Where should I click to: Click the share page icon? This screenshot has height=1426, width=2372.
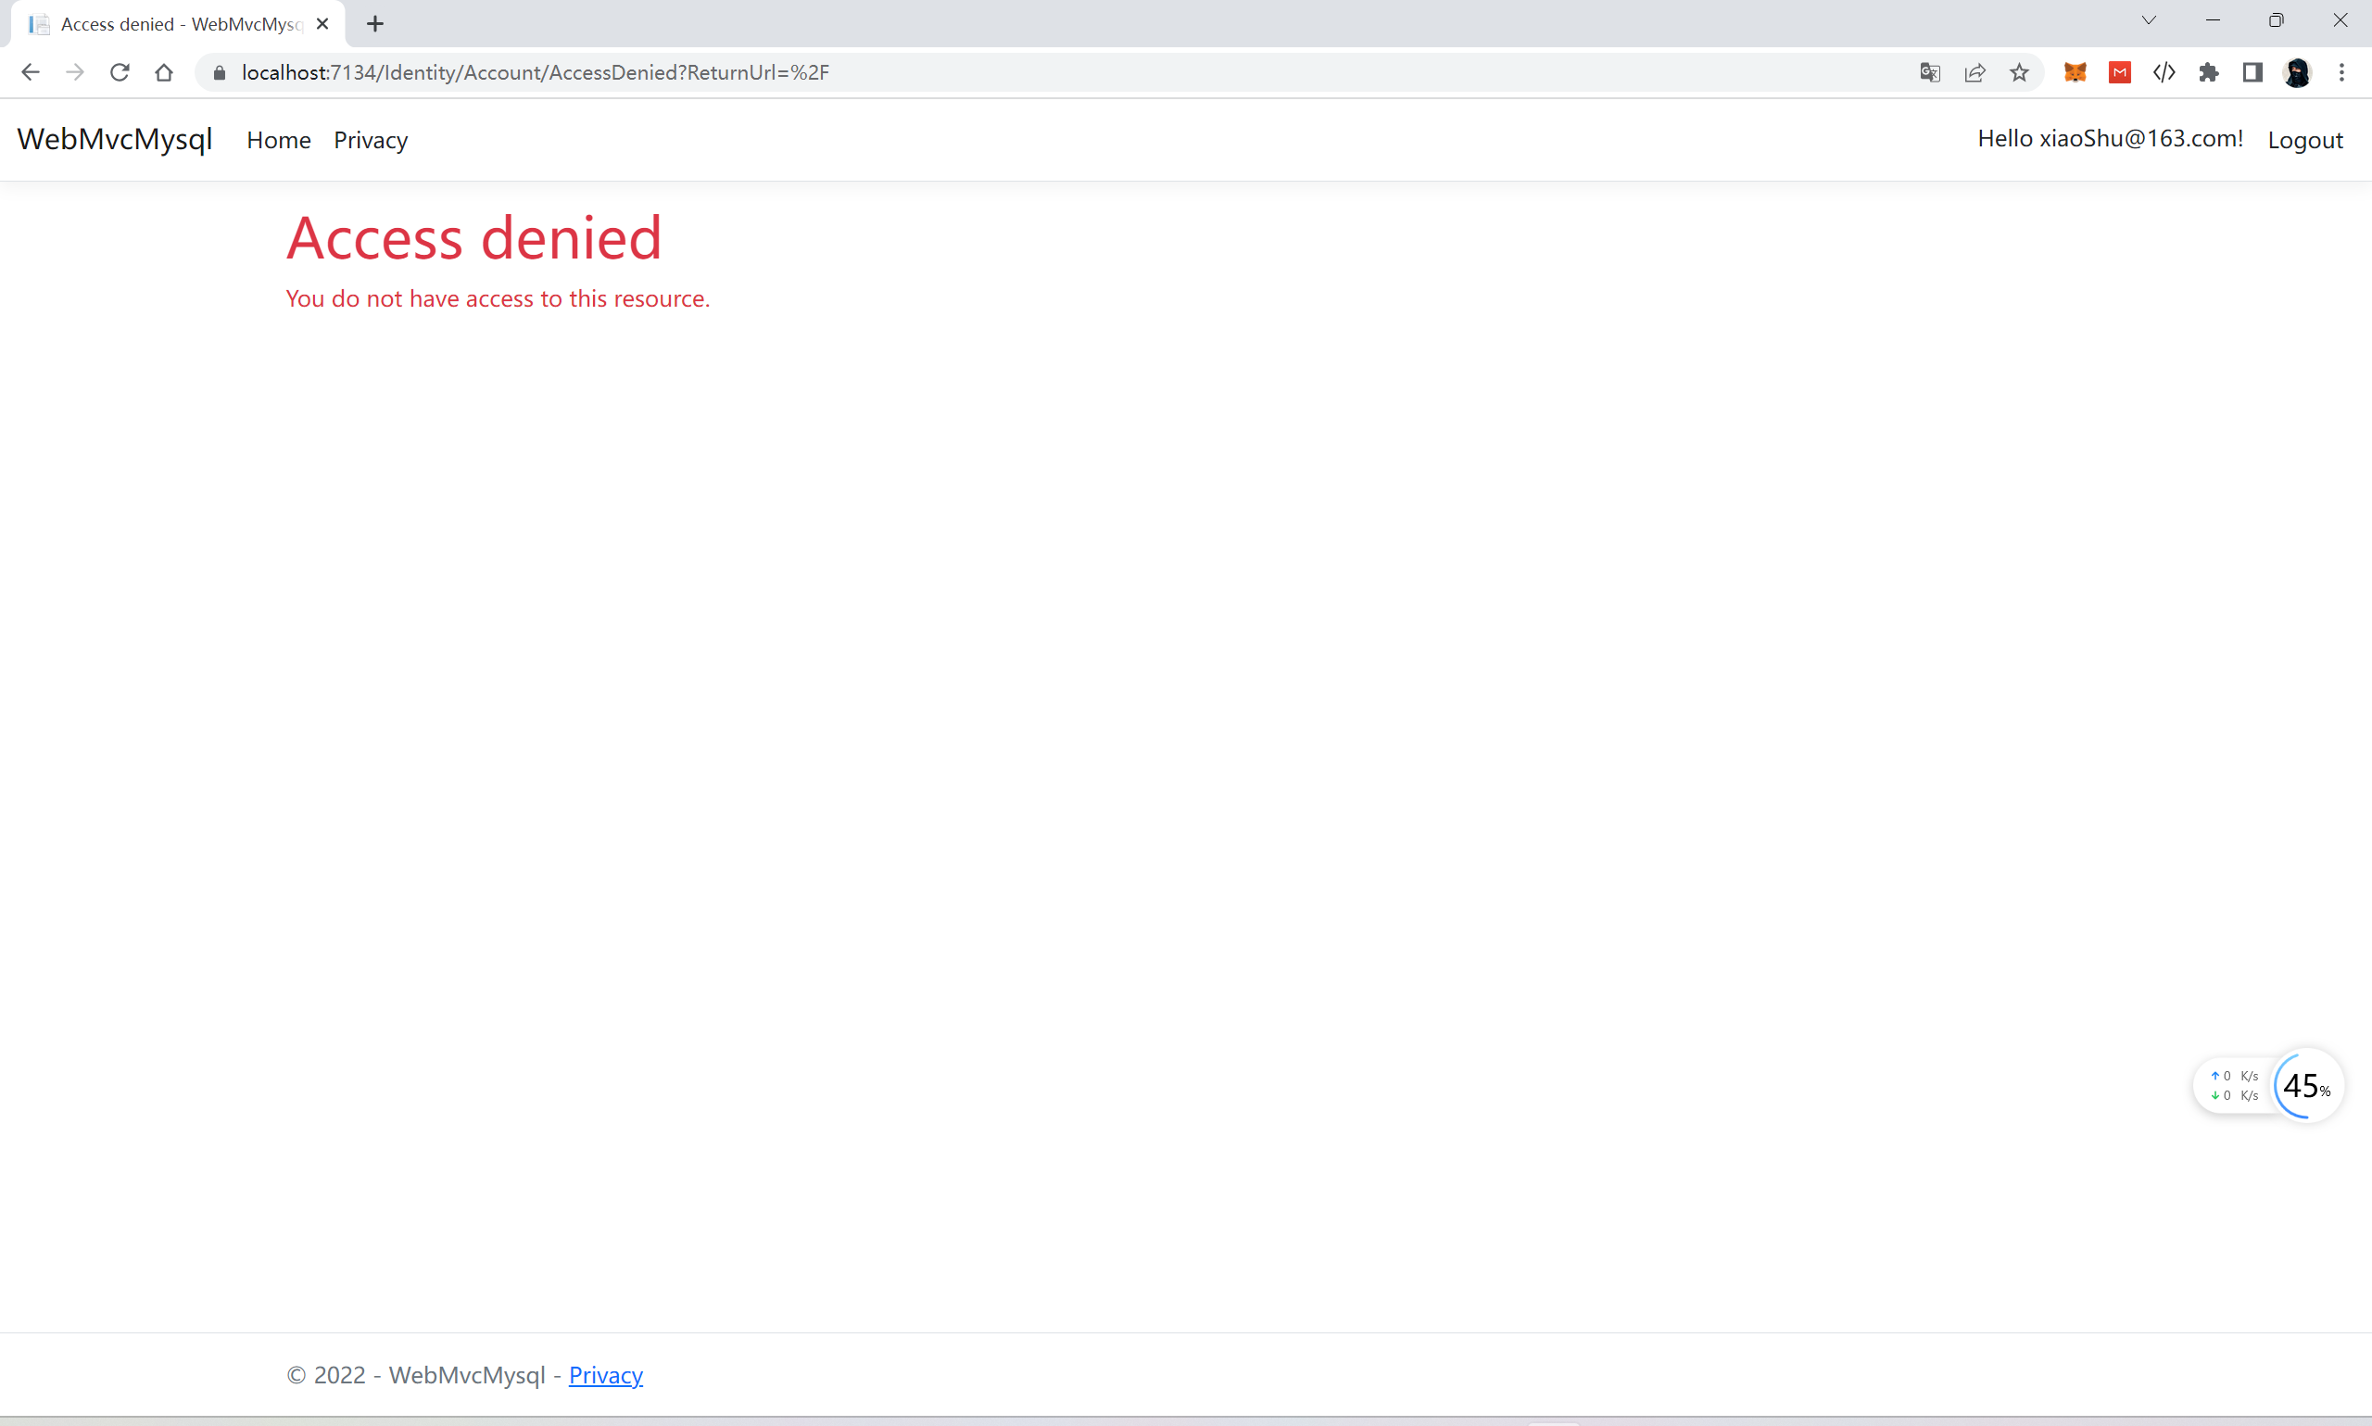1975,72
